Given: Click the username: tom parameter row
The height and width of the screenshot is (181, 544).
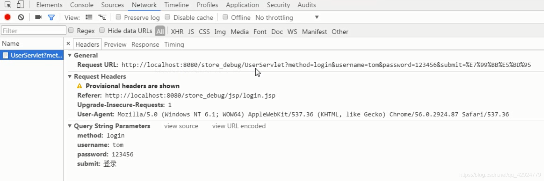Looking at the screenshot, I should click(x=100, y=145).
